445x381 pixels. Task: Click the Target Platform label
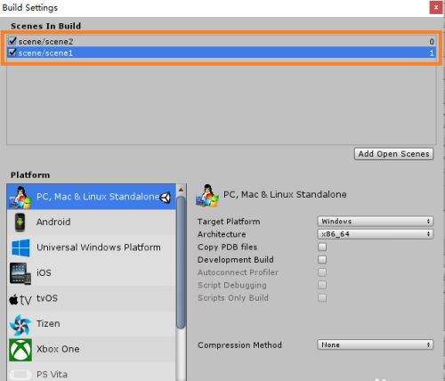[229, 222]
